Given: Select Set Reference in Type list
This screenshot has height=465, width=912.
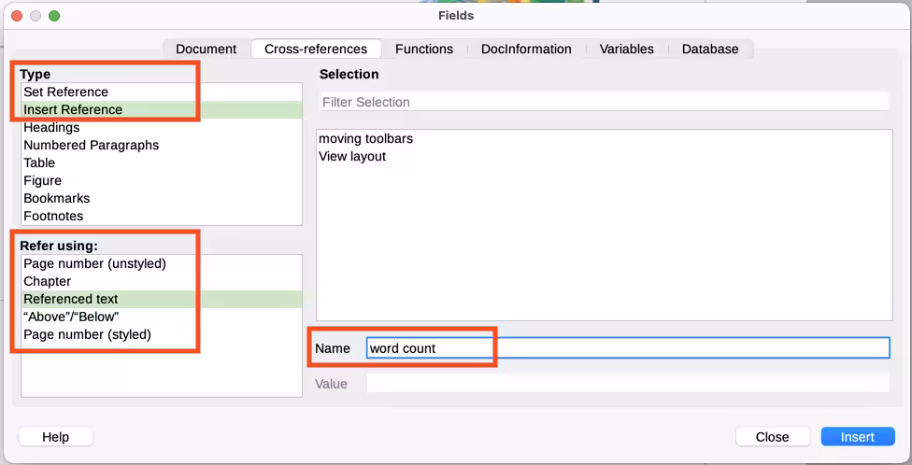Looking at the screenshot, I should (162, 92).
